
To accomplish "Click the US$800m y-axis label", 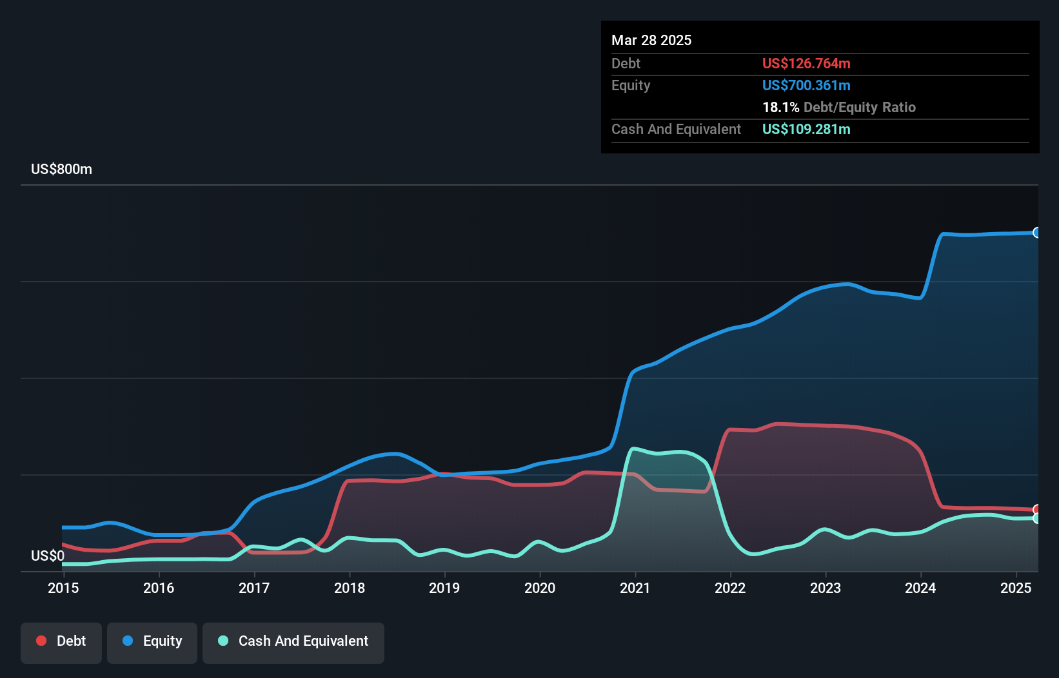I will 62,169.
